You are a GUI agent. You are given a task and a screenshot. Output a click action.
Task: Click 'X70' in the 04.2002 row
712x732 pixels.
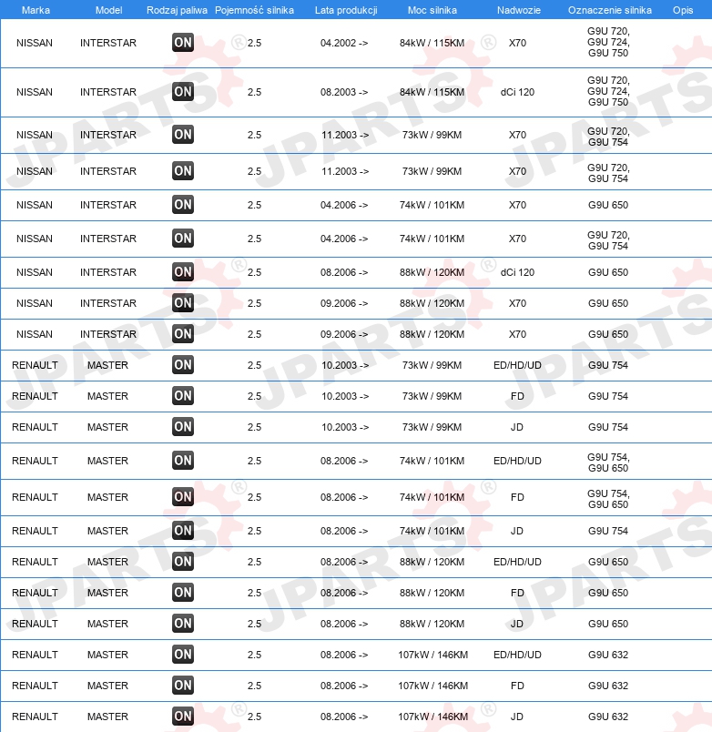517,43
